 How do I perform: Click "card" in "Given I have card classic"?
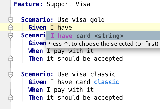[83, 82]
